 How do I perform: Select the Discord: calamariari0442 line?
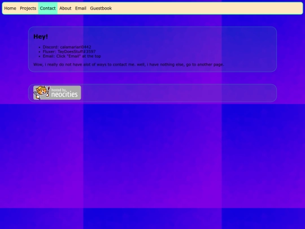67,47
